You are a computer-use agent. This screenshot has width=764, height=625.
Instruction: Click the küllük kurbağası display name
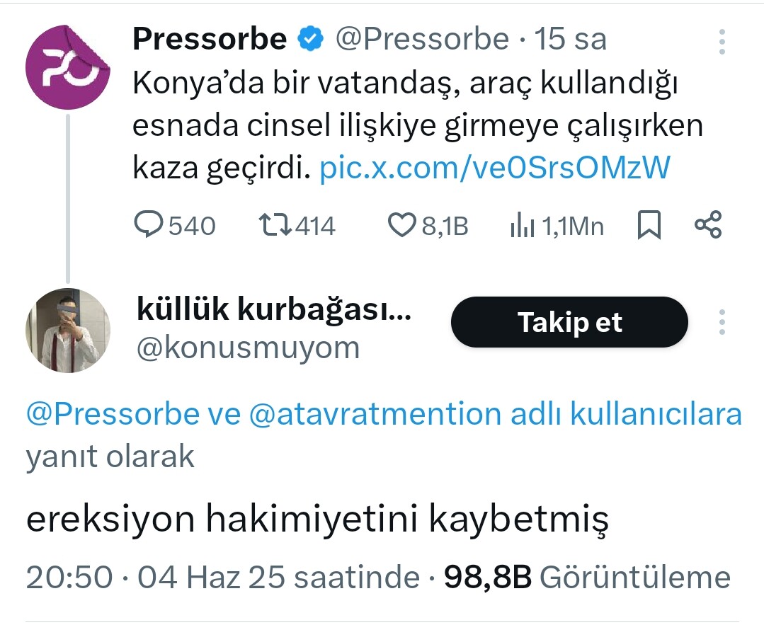[274, 309]
